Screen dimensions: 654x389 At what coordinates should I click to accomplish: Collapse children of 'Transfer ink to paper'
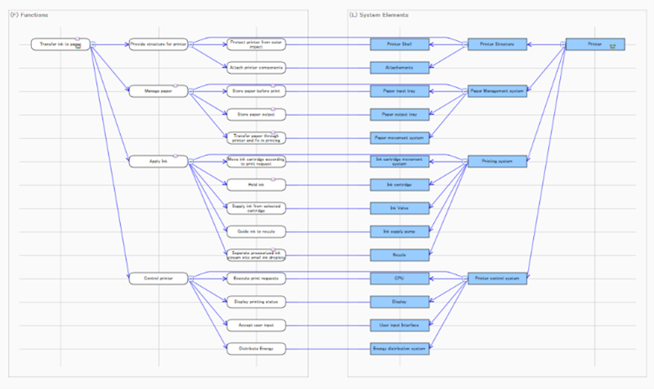(x=93, y=44)
